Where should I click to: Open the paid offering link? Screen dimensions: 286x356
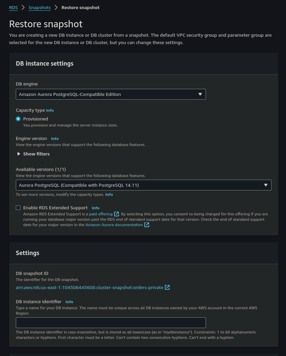pos(101,214)
